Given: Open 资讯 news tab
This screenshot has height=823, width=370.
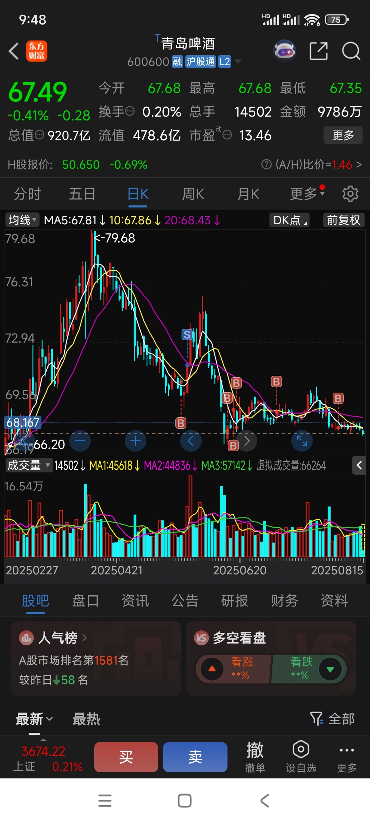Looking at the screenshot, I should (135, 600).
